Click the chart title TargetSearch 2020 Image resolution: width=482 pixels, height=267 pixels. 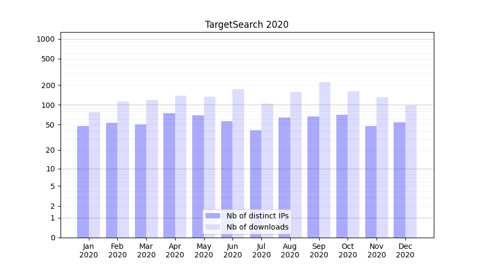click(x=246, y=25)
